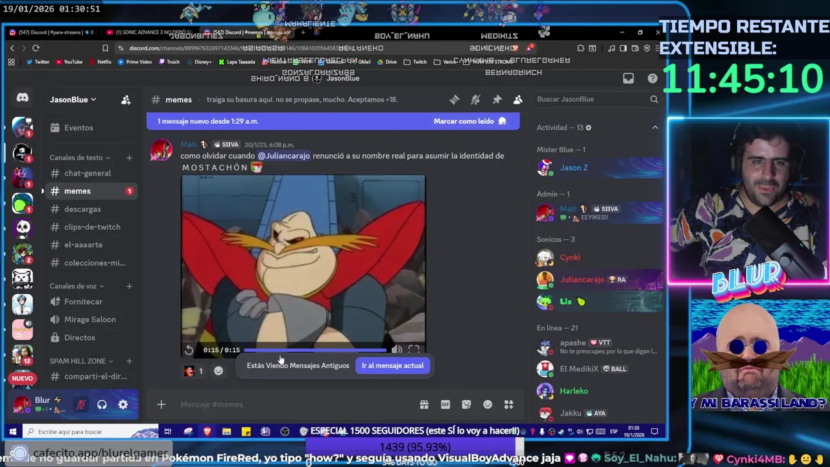Click the browser bookmark icon in address bar

click(105, 48)
